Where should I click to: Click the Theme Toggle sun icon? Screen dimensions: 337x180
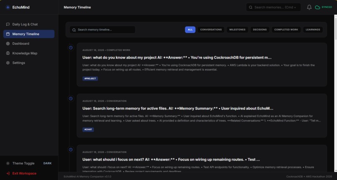pos(8,163)
